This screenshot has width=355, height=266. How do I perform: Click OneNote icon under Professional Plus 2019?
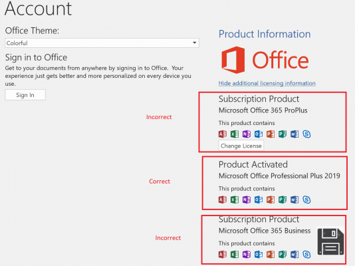247,199
